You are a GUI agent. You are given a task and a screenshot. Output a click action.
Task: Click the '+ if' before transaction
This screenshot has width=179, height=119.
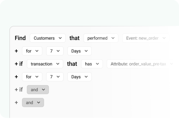click(x=19, y=64)
